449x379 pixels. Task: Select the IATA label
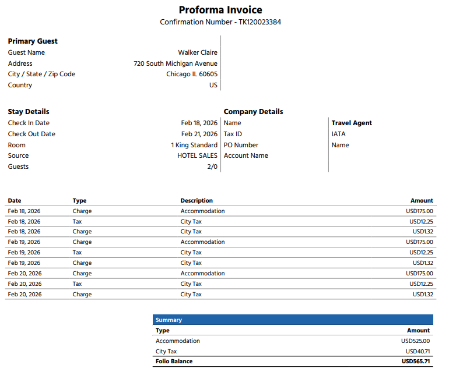click(338, 134)
